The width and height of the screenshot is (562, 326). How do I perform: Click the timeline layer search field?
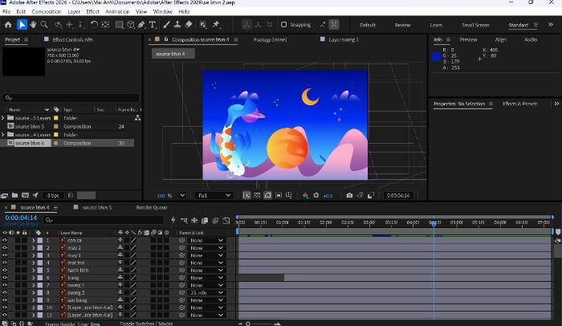[x=104, y=220]
